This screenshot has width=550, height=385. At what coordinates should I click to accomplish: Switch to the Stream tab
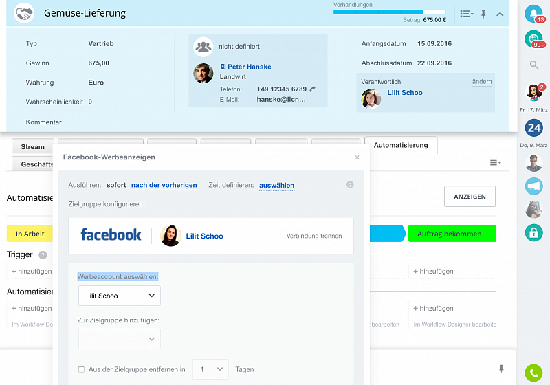tap(32, 147)
